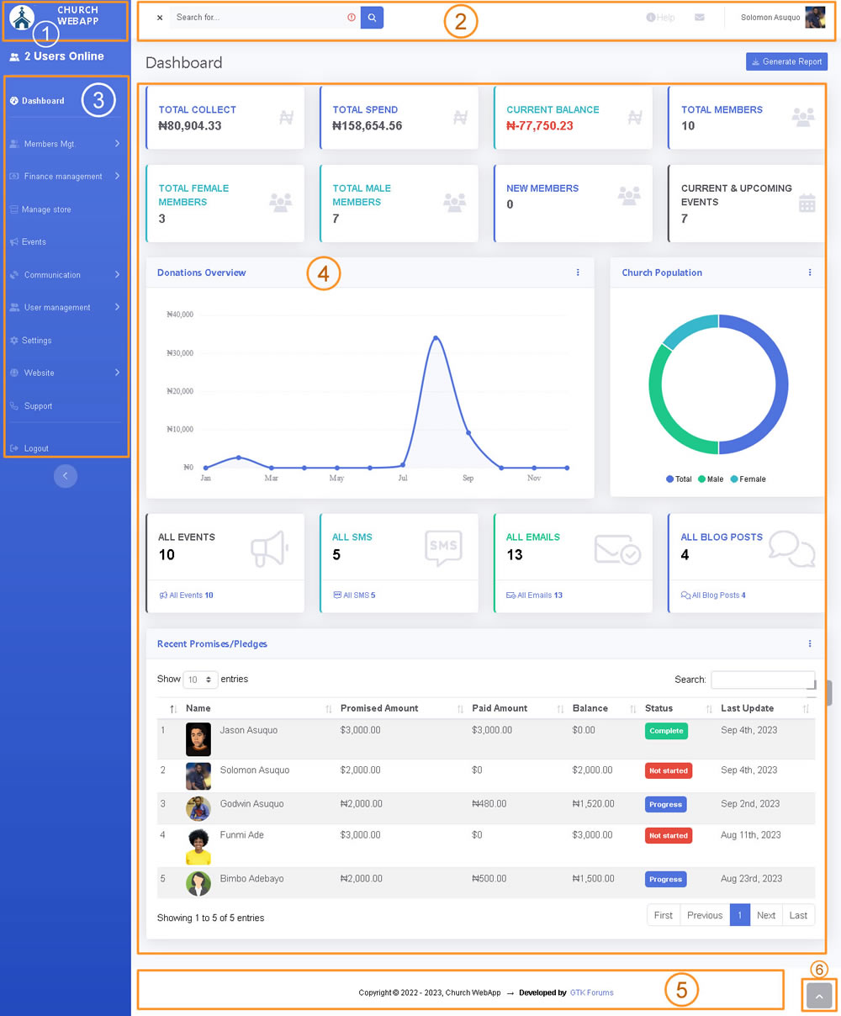The width and height of the screenshot is (841, 1016).
Task: Open Recent Promises/Pledges three-dot menu
Action: point(810,643)
